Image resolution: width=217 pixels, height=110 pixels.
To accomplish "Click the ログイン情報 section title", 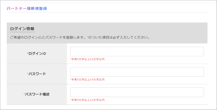I will coord(22,29).
